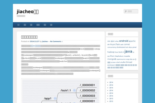This screenshot has width=155, height=103.
Task: Click the search magnifier icon
Action: coord(126,11)
